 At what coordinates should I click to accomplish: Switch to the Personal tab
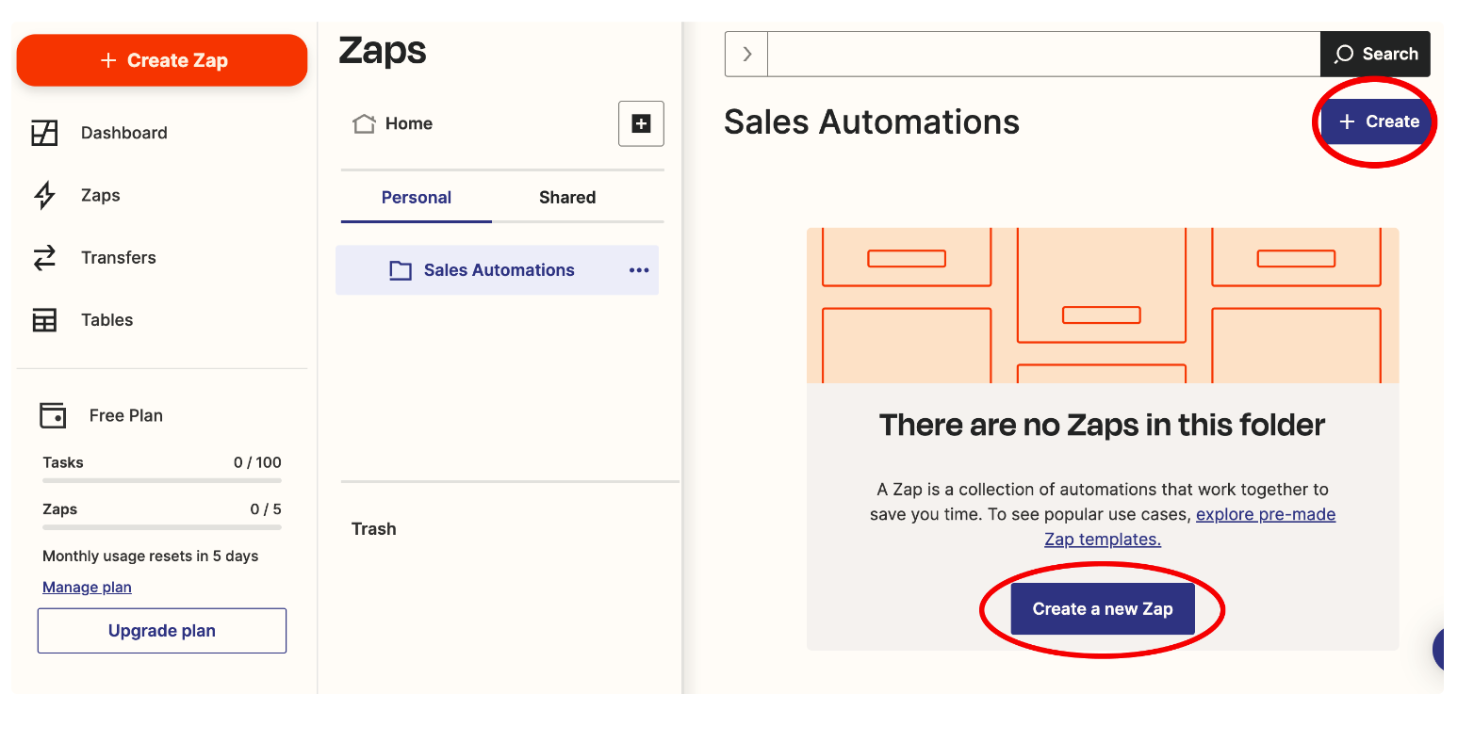(416, 197)
